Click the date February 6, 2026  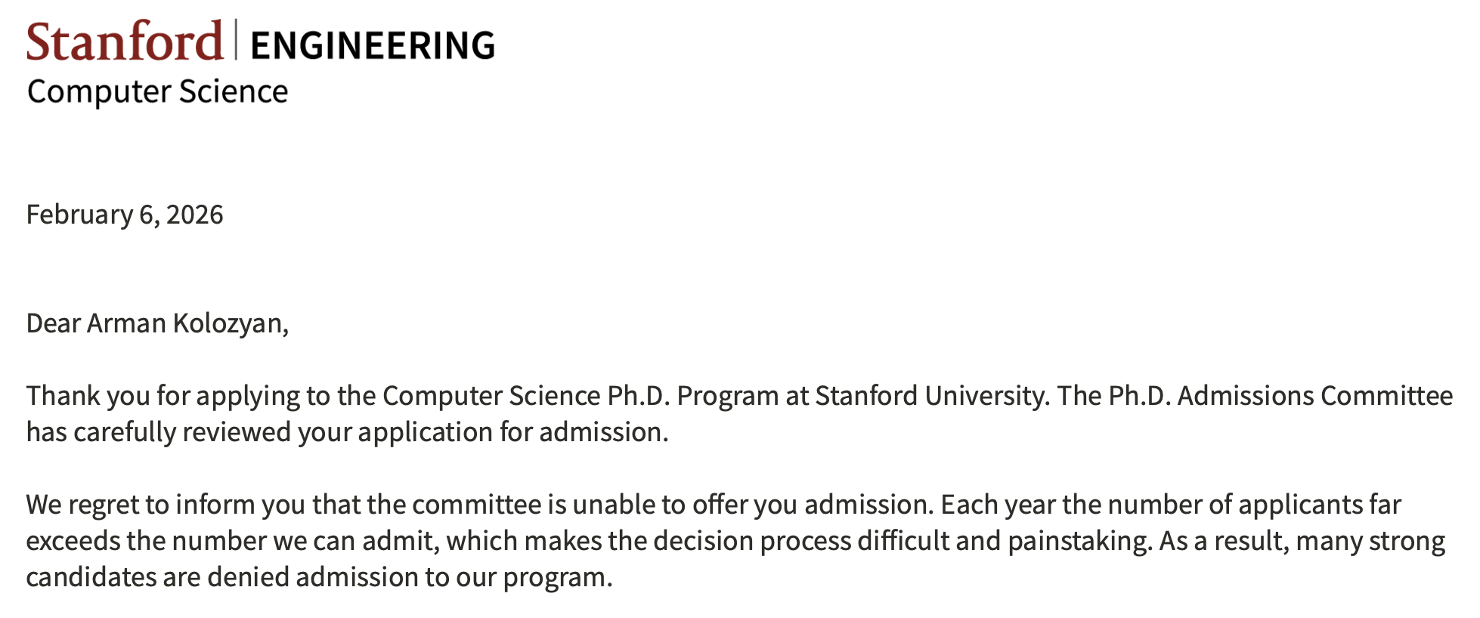pos(125,215)
